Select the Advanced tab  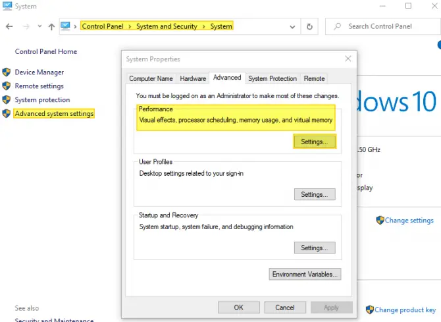[227, 78]
